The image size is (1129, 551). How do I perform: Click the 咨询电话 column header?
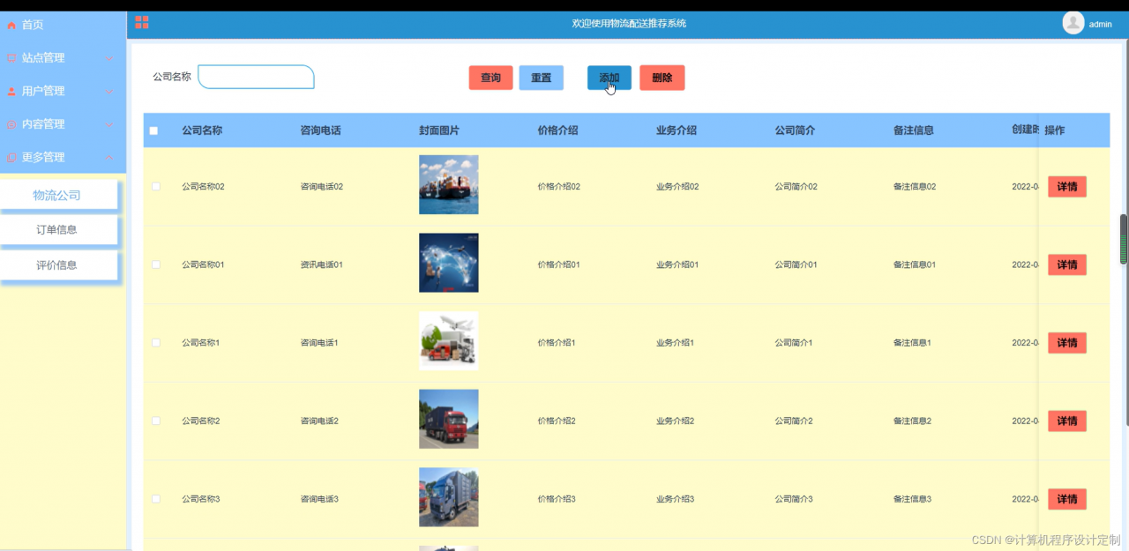tap(320, 130)
